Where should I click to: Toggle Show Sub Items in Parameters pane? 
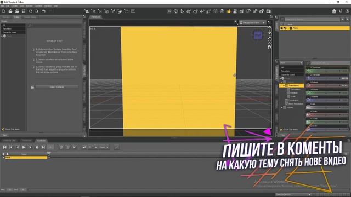[x=281, y=129]
